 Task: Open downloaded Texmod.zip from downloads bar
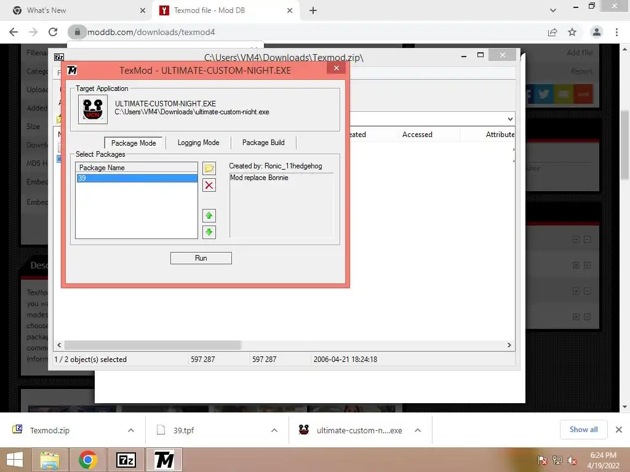[49, 430]
